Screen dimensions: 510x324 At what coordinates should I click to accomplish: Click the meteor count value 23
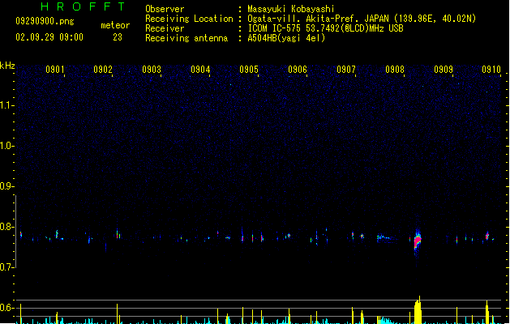pos(118,37)
